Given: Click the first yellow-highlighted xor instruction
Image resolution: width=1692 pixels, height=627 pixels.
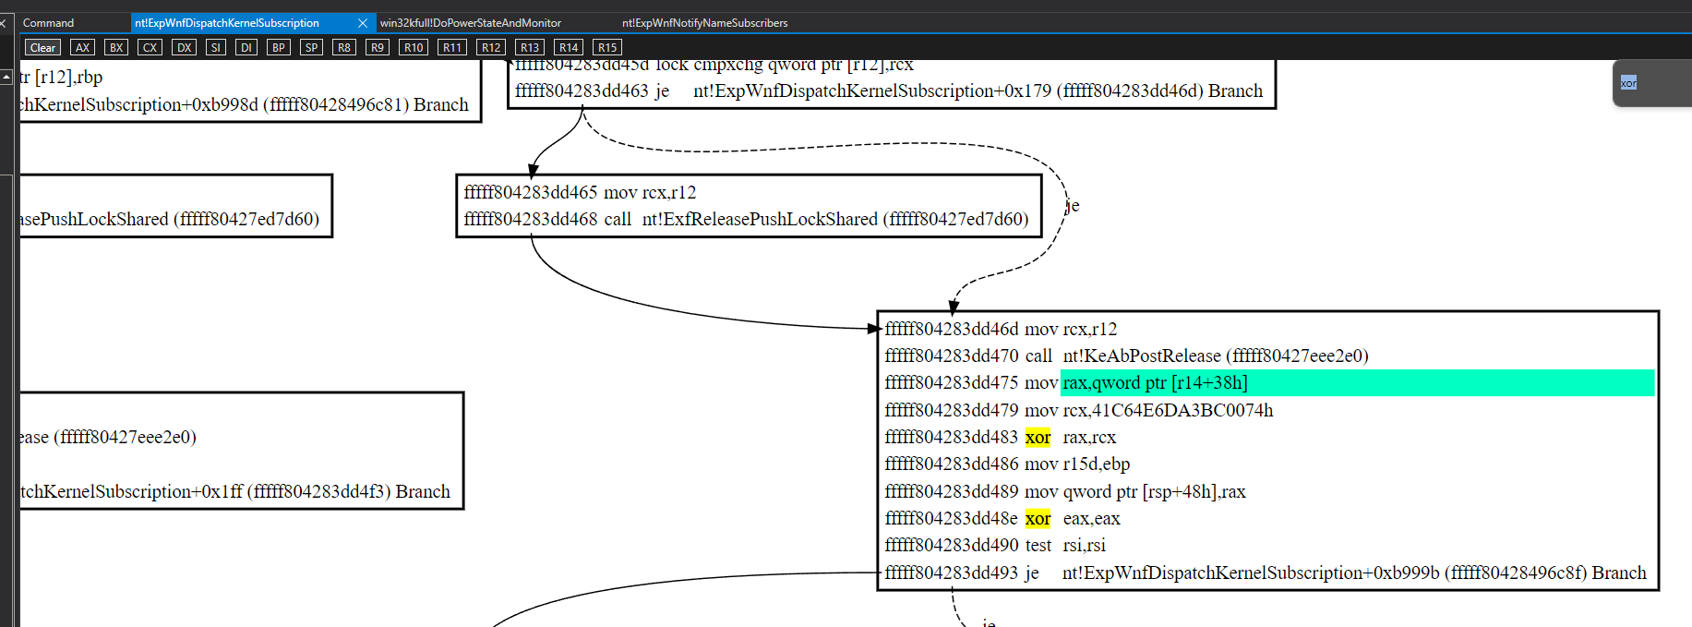Looking at the screenshot, I should pos(1038,438).
